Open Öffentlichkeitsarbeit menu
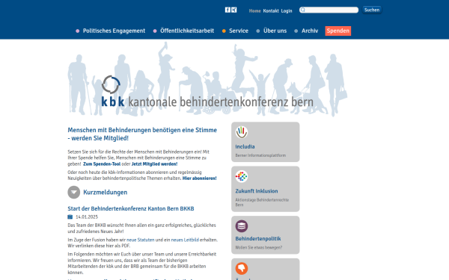The height and width of the screenshot is (280, 449). pyautogui.click(x=187, y=31)
